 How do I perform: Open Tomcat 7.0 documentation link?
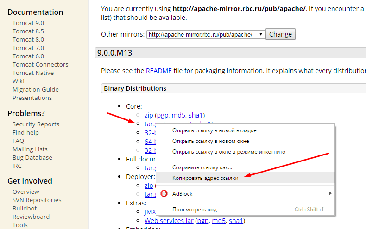coord(28,48)
